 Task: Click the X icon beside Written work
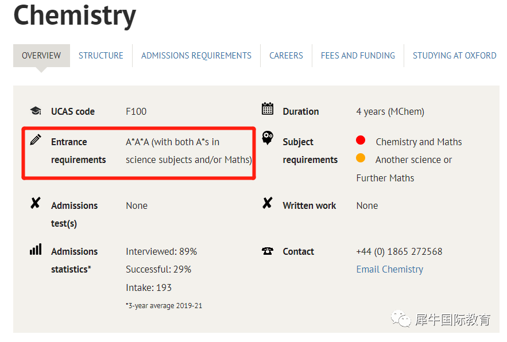click(x=267, y=203)
